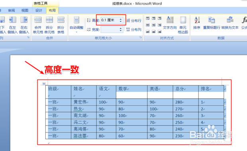Click the 排名 header cell
Image resolution: width=247 pixels, height=151 pixels.
point(211,92)
